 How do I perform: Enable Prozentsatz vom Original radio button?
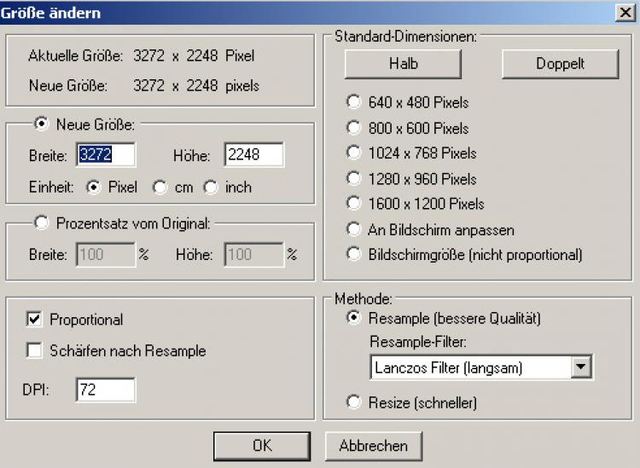[x=42, y=222]
